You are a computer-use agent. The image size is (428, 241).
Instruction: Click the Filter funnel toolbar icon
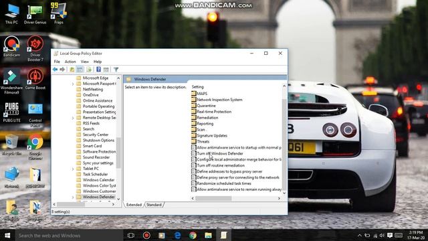point(116,70)
